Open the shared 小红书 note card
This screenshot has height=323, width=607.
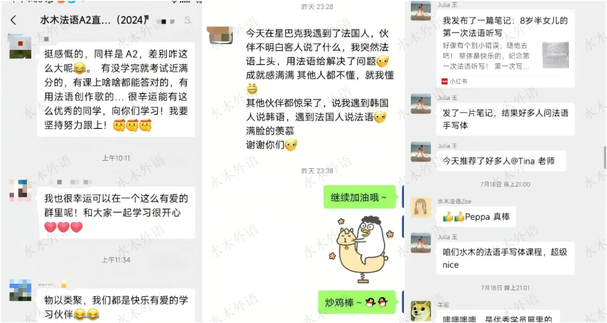coord(505,48)
